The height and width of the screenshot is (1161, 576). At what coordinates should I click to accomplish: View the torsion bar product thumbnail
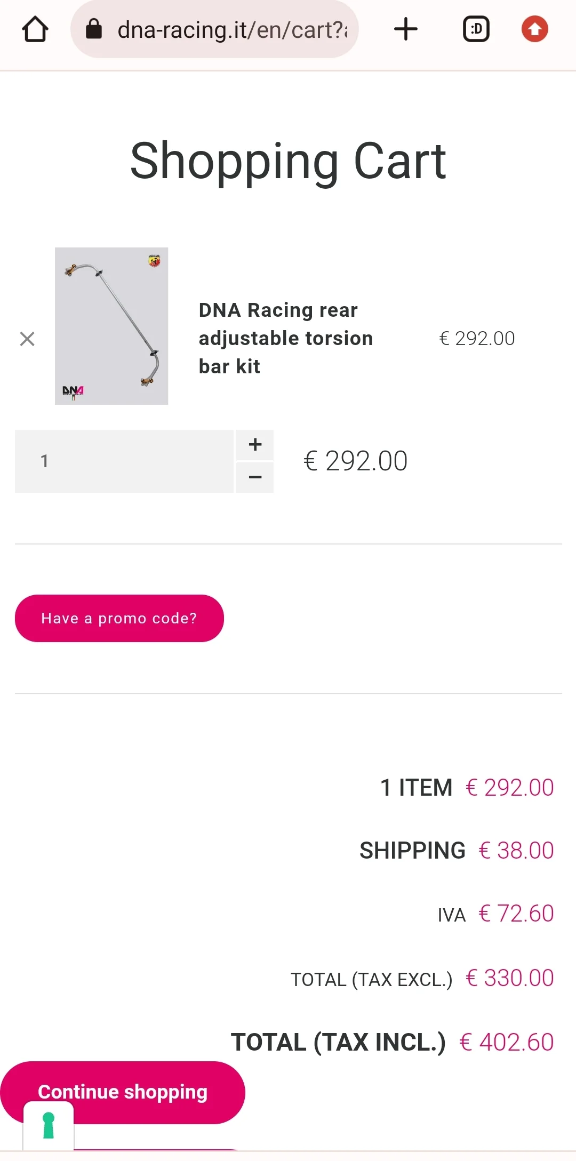pyautogui.click(x=111, y=326)
